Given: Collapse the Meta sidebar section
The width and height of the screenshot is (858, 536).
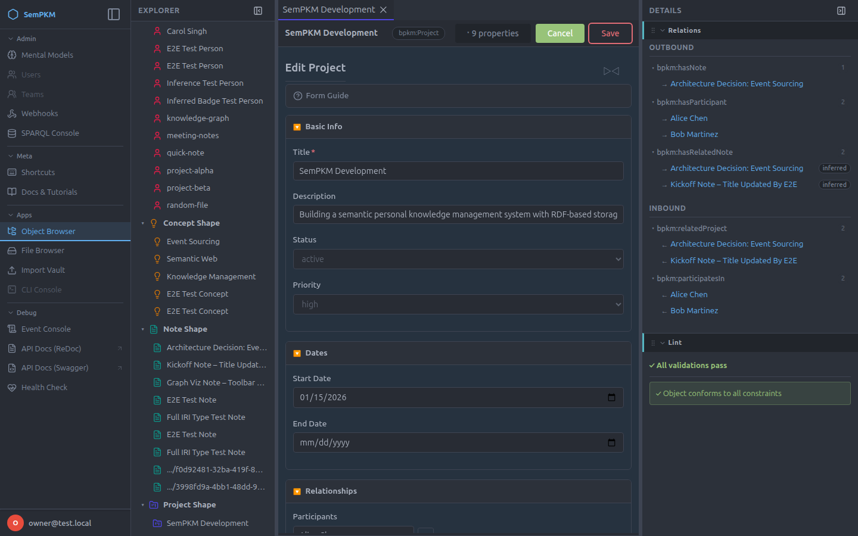Looking at the screenshot, I should [11, 156].
